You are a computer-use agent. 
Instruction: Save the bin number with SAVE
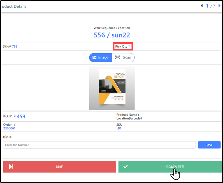209,145
